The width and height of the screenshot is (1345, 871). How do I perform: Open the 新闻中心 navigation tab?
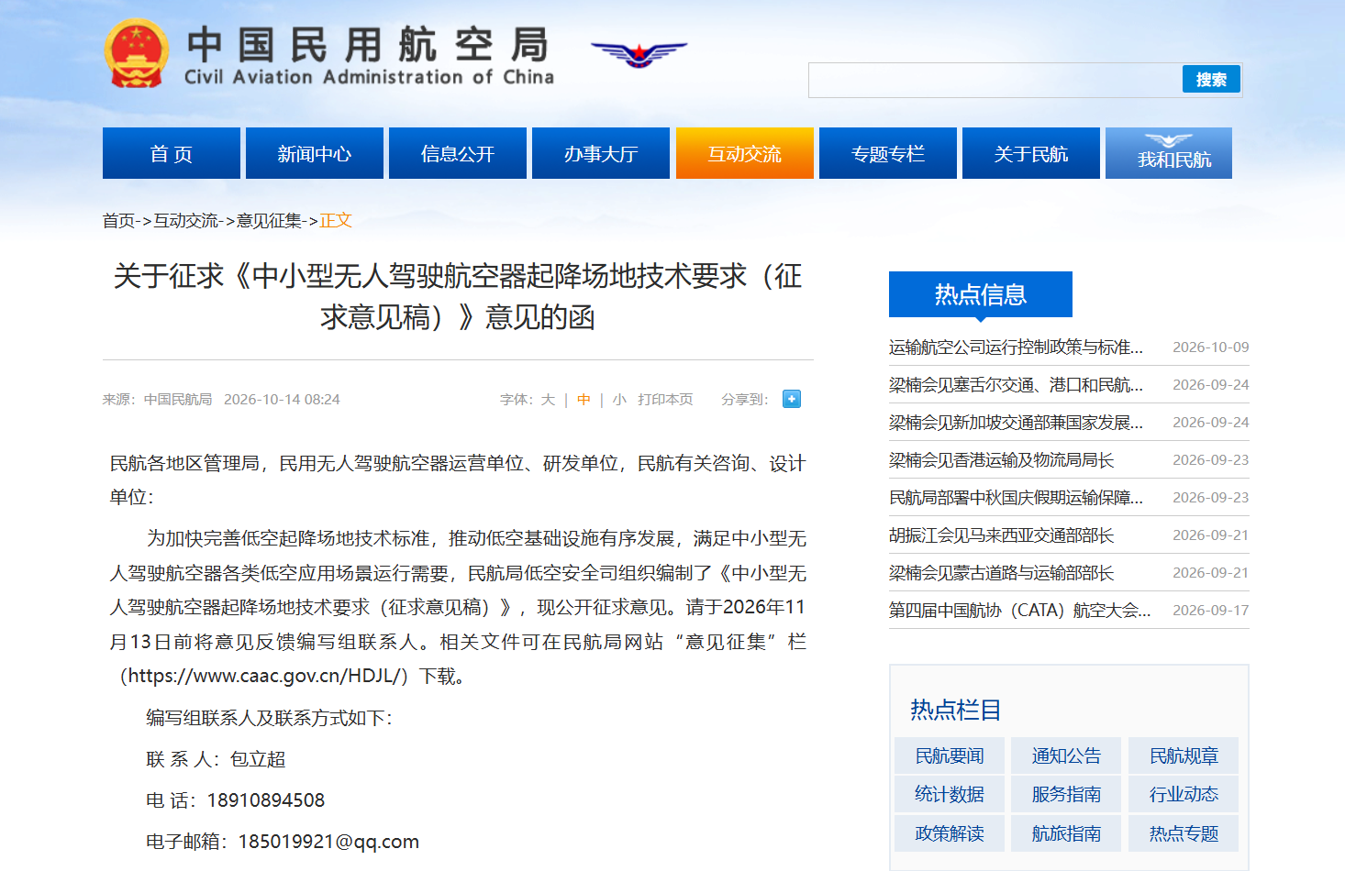click(x=315, y=153)
